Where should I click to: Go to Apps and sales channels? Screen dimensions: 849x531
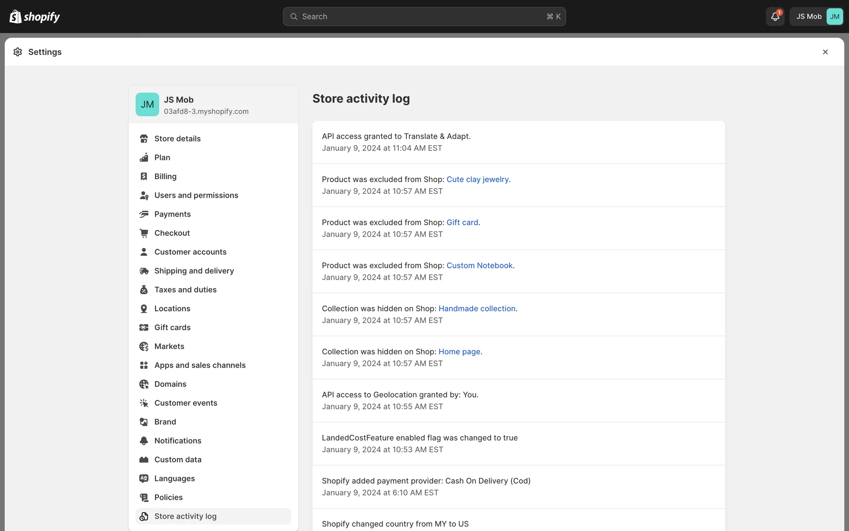pos(199,365)
